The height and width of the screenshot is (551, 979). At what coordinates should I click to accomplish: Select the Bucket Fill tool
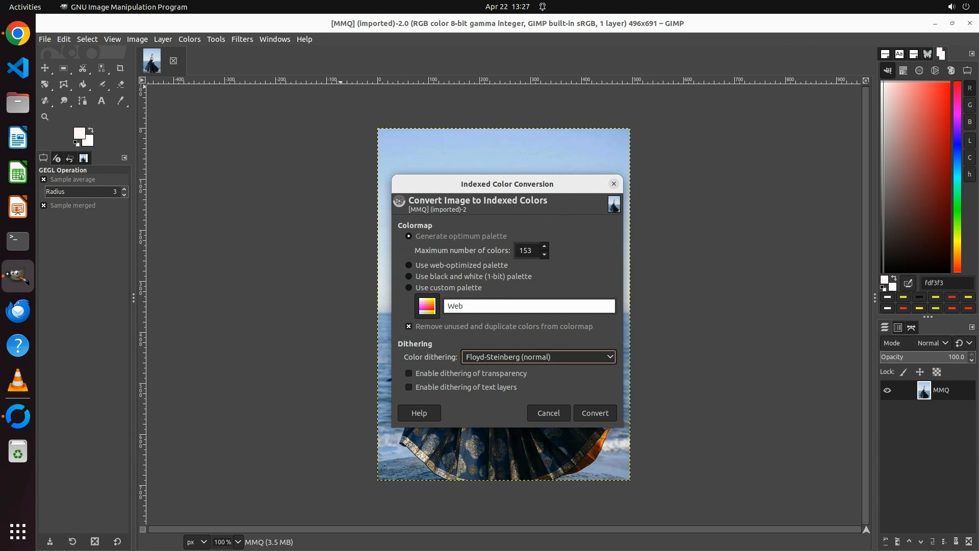coord(83,85)
